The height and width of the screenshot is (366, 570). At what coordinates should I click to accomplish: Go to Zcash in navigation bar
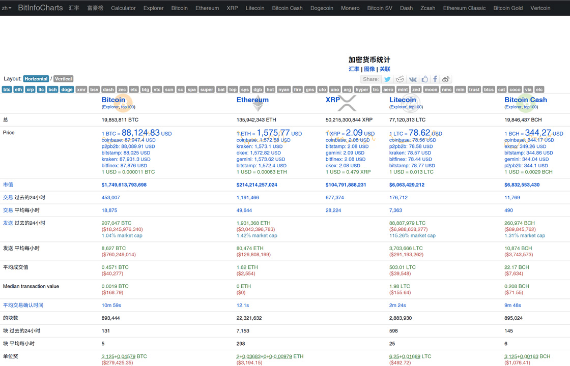tap(428, 8)
